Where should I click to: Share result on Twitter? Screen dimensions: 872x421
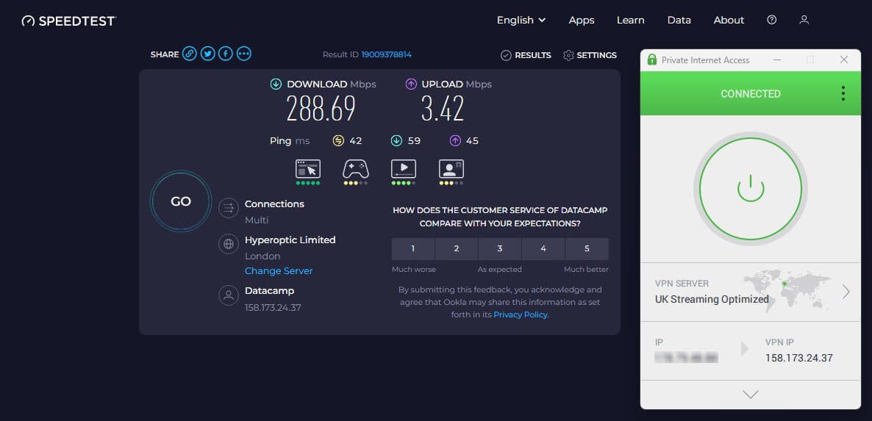tap(207, 54)
